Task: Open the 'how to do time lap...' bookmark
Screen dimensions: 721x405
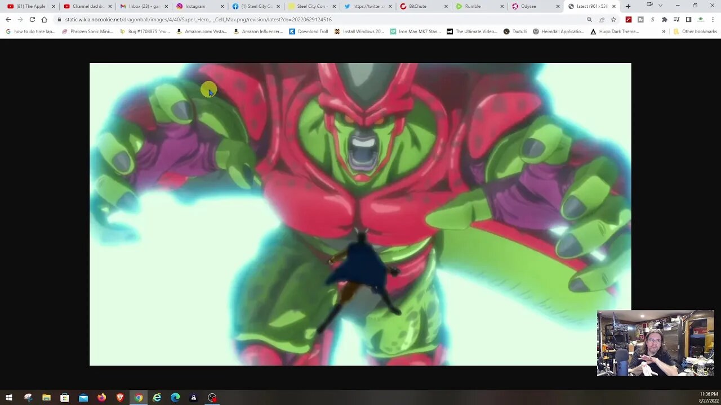Action: tap(30, 31)
